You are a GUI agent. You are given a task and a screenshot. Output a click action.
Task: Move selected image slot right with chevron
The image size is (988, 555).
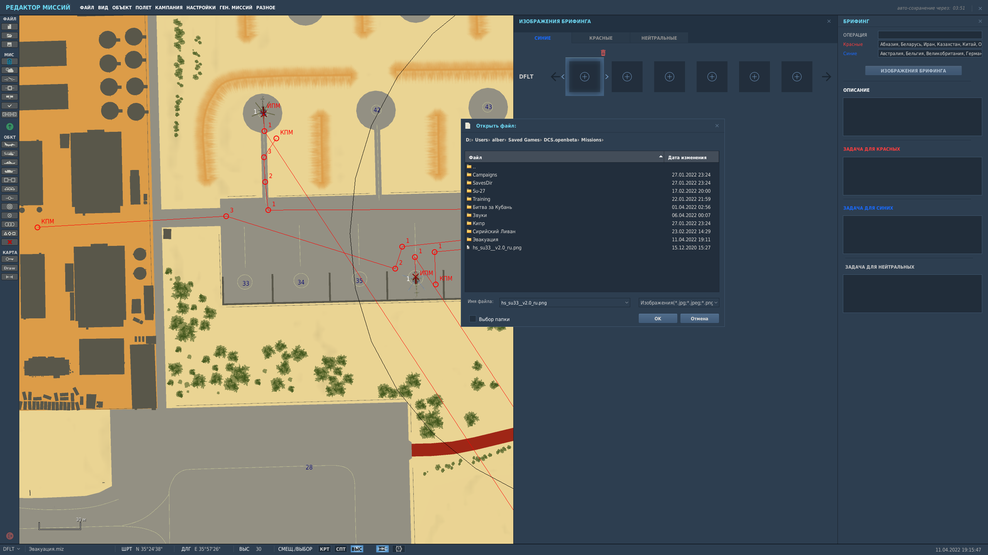click(607, 77)
